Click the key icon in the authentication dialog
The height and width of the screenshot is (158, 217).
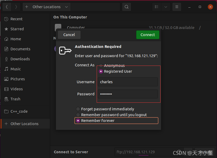point(65,51)
